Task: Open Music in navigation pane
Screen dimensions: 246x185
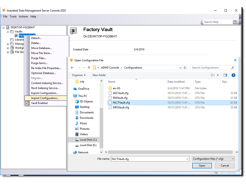Action: click(81, 123)
